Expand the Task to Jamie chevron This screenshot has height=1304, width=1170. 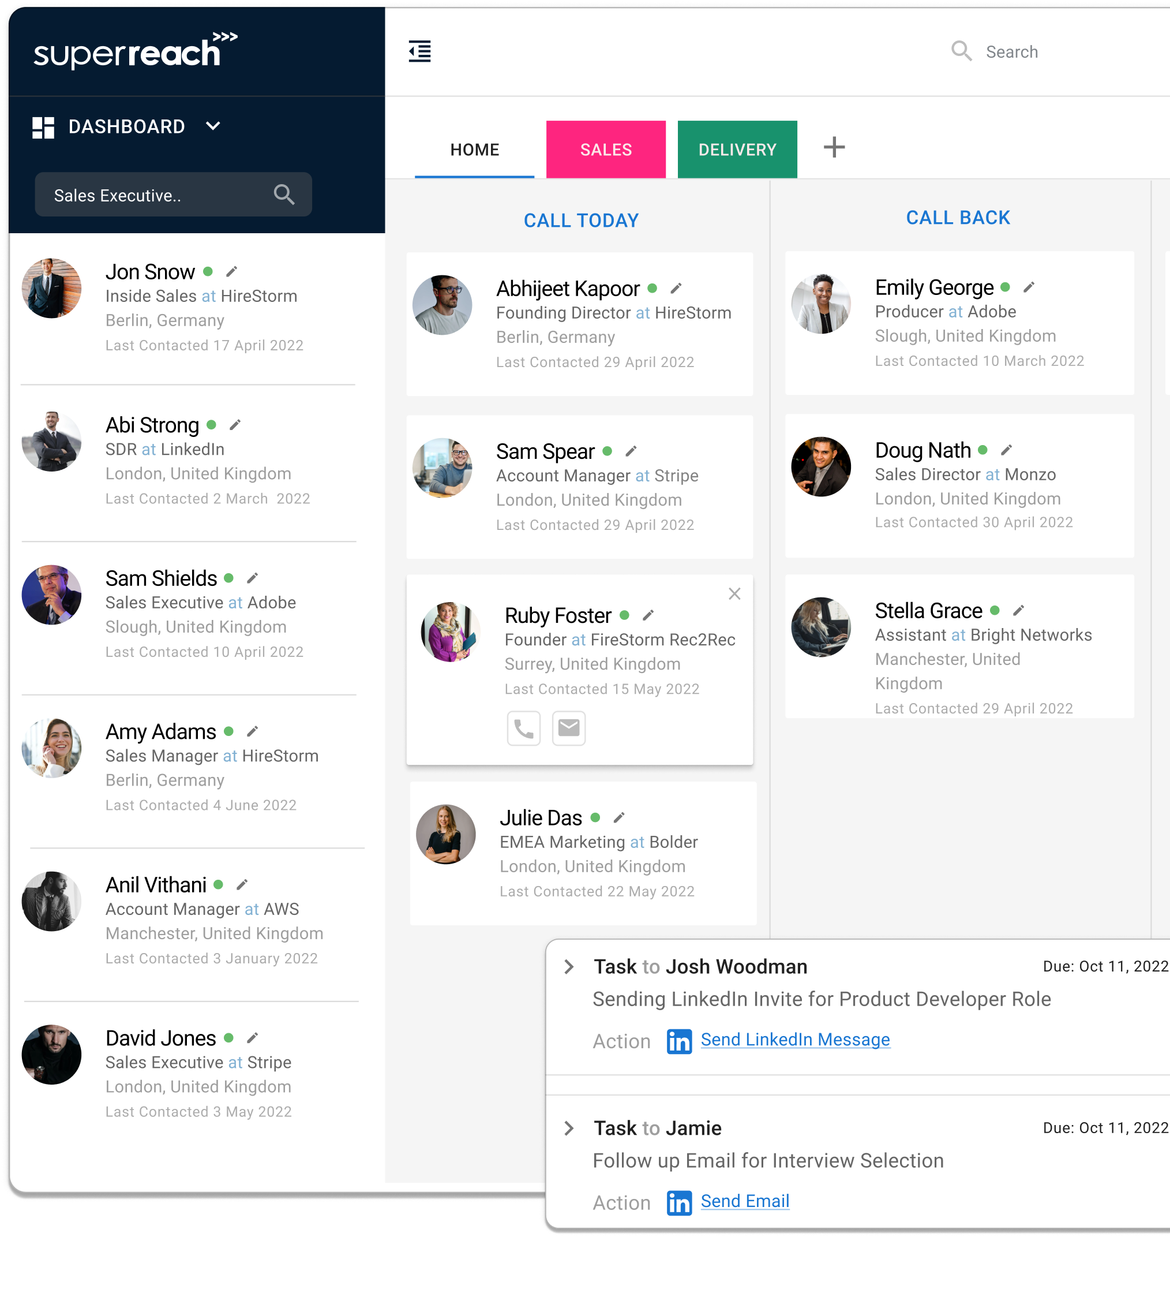[x=569, y=1128]
